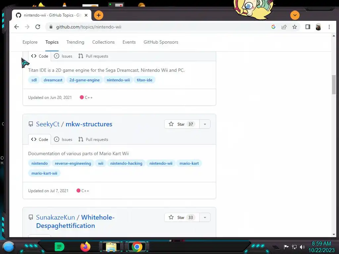Open a new tab with orange plus button
339x254 pixels.
(99, 15)
